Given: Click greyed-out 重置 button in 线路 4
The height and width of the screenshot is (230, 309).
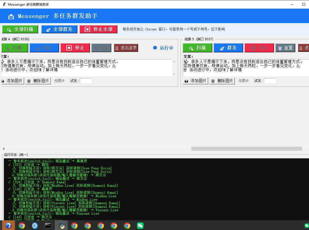Looking at the screenshot, I should coord(101,48).
